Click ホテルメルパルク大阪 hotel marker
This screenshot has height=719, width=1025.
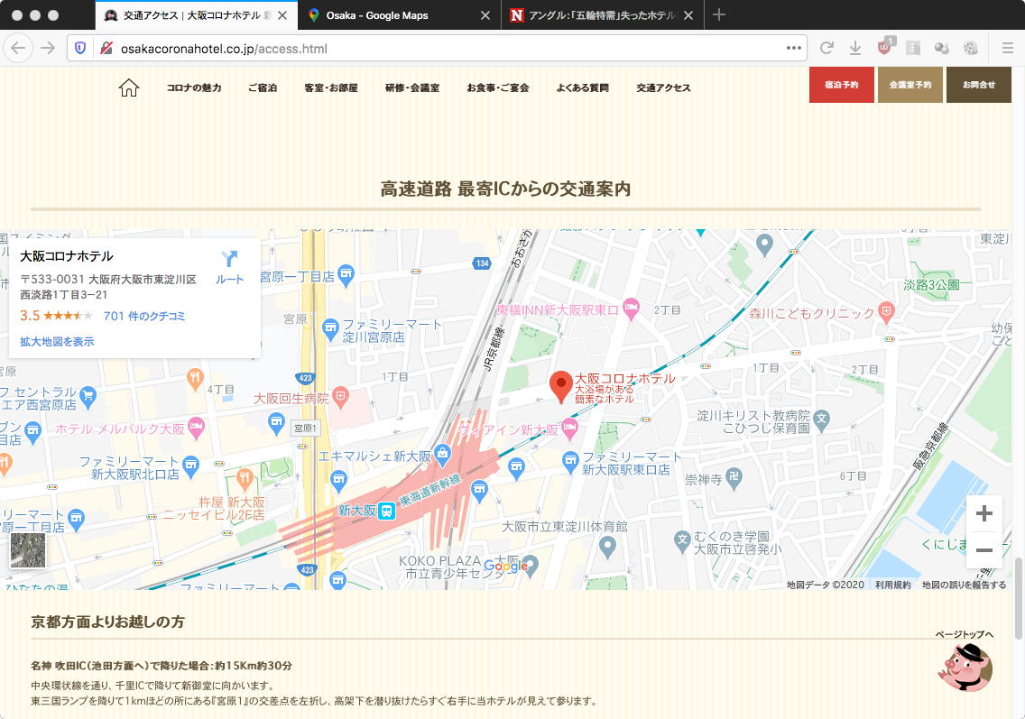pos(196,429)
